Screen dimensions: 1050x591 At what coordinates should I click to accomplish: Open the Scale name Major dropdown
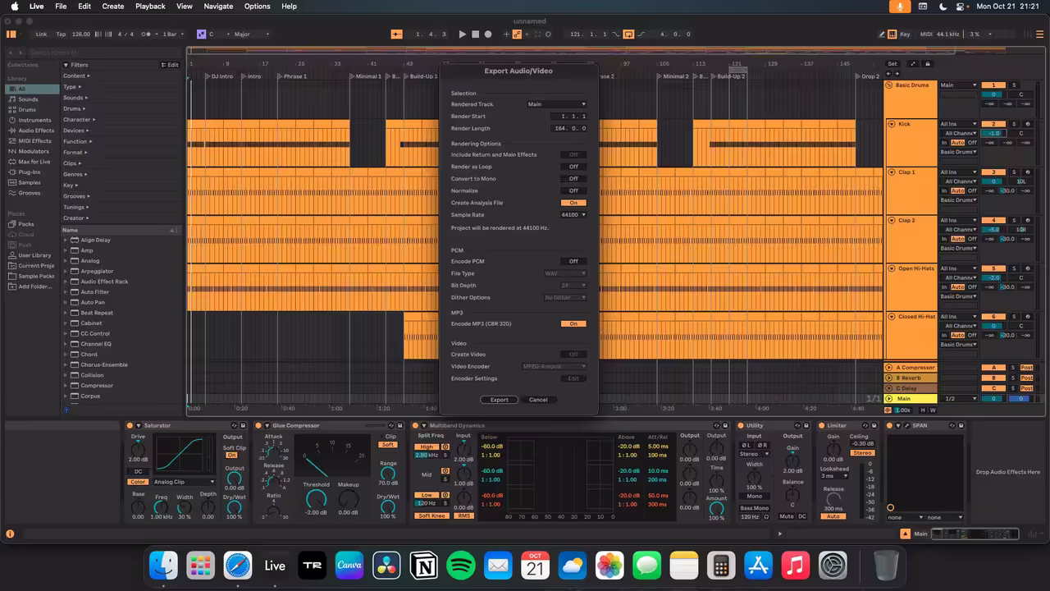pyautogui.click(x=251, y=34)
